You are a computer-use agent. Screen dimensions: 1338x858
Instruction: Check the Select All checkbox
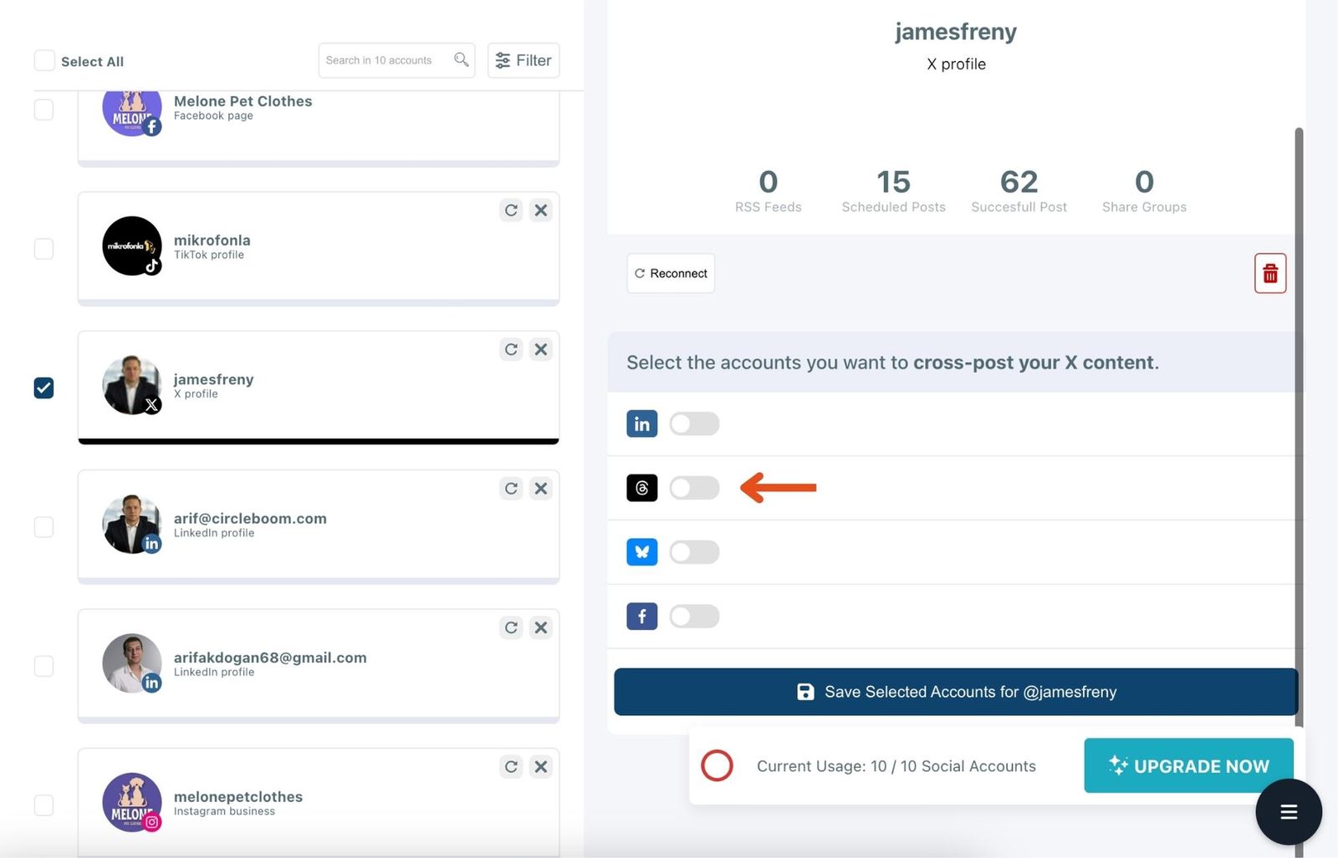(x=44, y=61)
